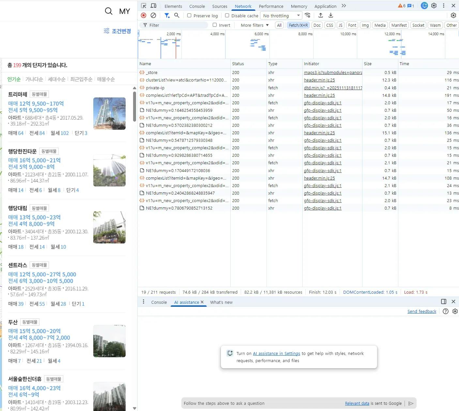Check the Disable cache option
The height and width of the screenshot is (411, 459).
click(x=227, y=15)
